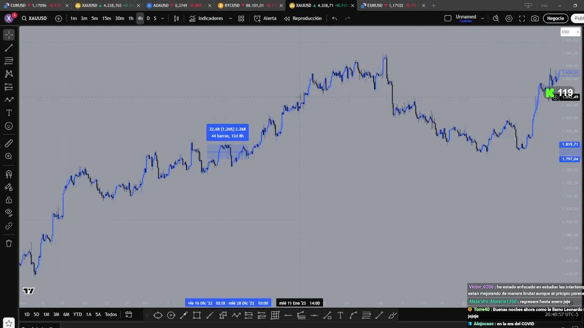Pick the circle tool in favorites toolbar

(x=171, y=315)
